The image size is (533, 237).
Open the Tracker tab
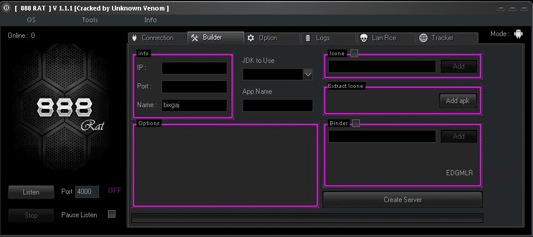tap(447, 38)
